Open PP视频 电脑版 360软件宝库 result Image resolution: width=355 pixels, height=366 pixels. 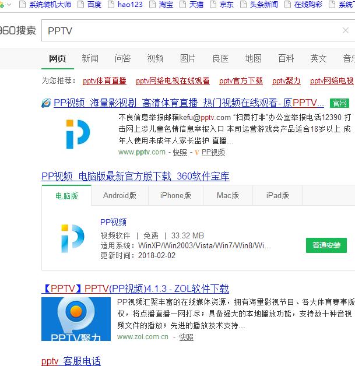tap(135, 176)
